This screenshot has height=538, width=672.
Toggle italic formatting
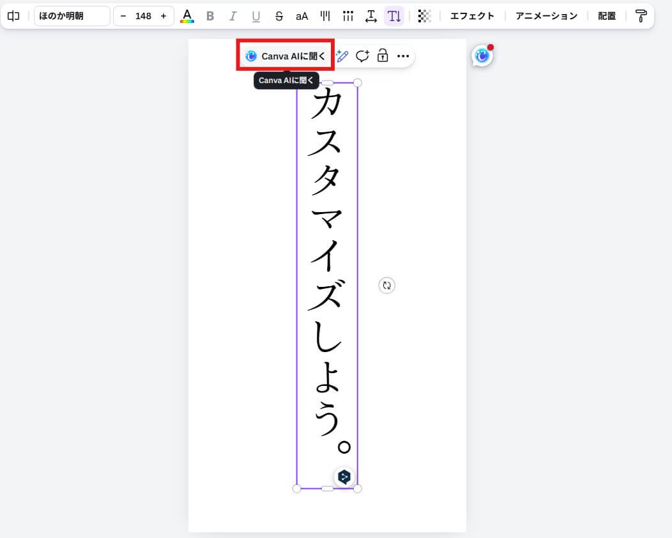pyautogui.click(x=233, y=16)
